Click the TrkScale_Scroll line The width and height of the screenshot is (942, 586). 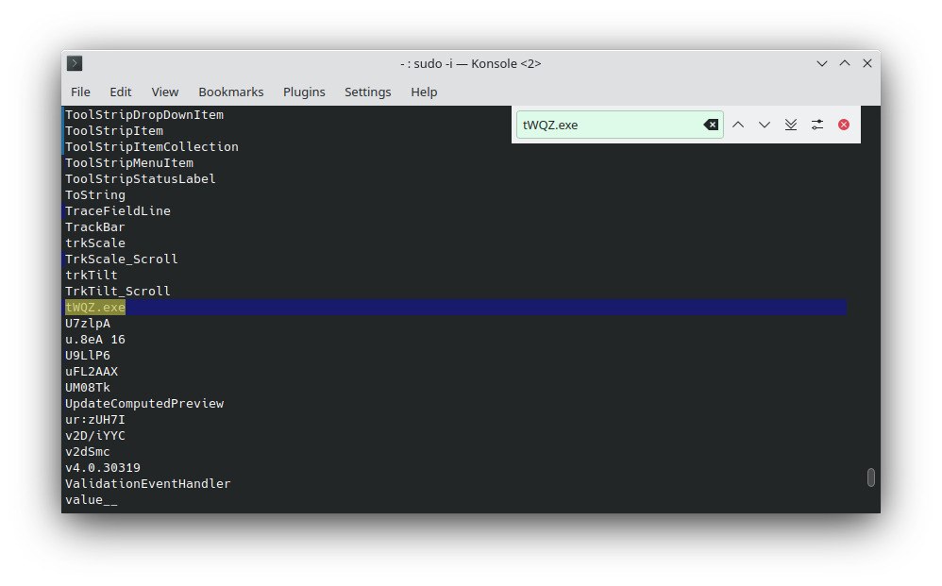click(x=122, y=260)
